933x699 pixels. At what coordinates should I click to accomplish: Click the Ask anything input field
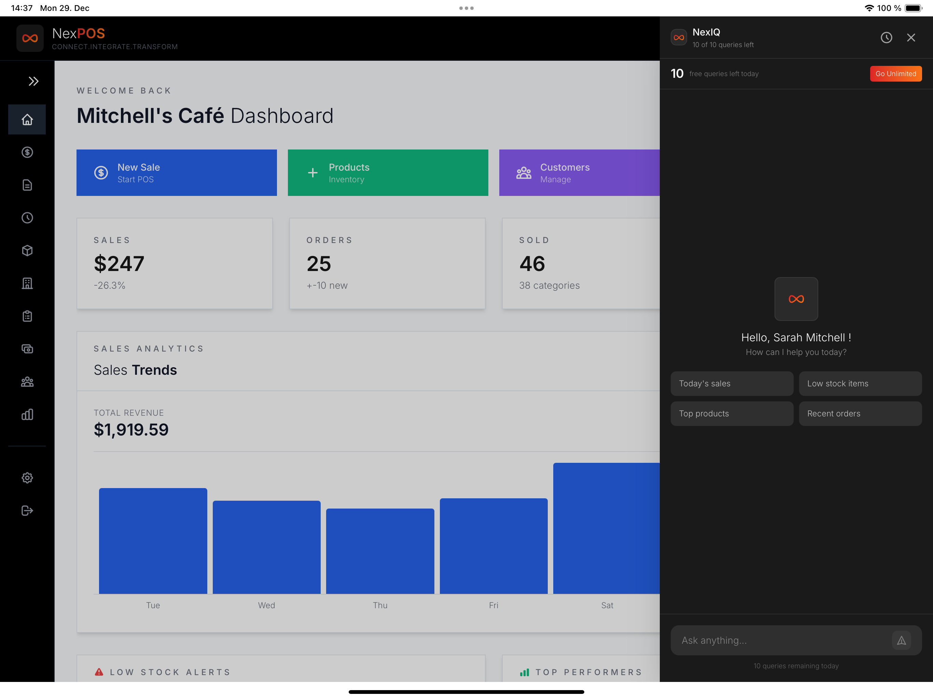click(x=780, y=640)
